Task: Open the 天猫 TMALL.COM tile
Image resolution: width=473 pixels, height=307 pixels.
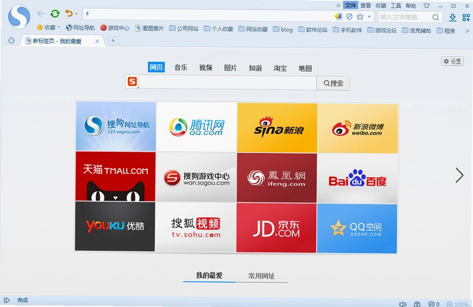Action: [x=115, y=177]
